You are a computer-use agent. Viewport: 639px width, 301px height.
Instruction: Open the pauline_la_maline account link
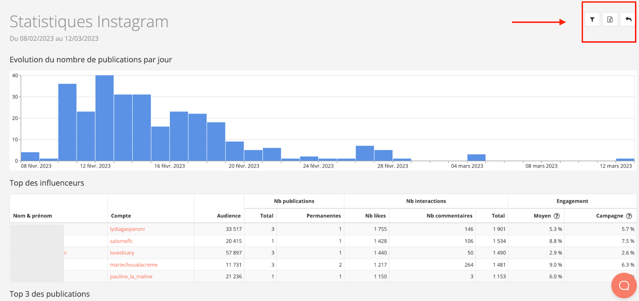pos(131,277)
